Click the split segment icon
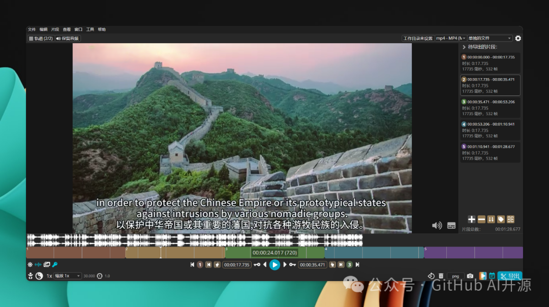Screen dimensions: 549x307 coord(510,219)
